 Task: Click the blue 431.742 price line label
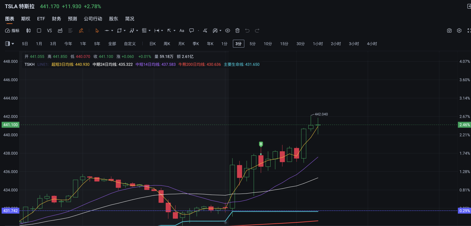click(10, 211)
